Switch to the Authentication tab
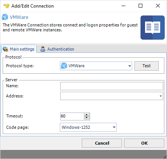 [57, 49]
